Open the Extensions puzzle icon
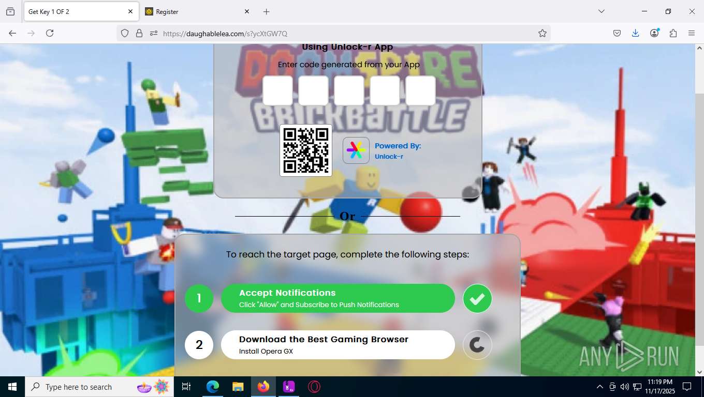The height and width of the screenshot is (397, 704). coord(673,33)
